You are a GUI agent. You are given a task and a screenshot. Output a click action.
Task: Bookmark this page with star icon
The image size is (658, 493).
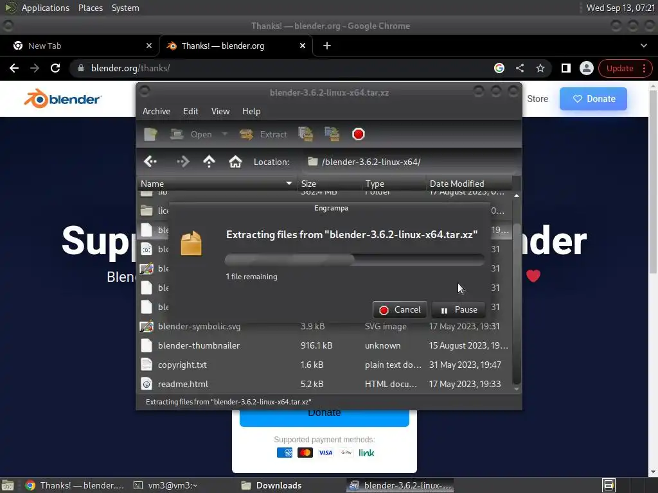540,68
